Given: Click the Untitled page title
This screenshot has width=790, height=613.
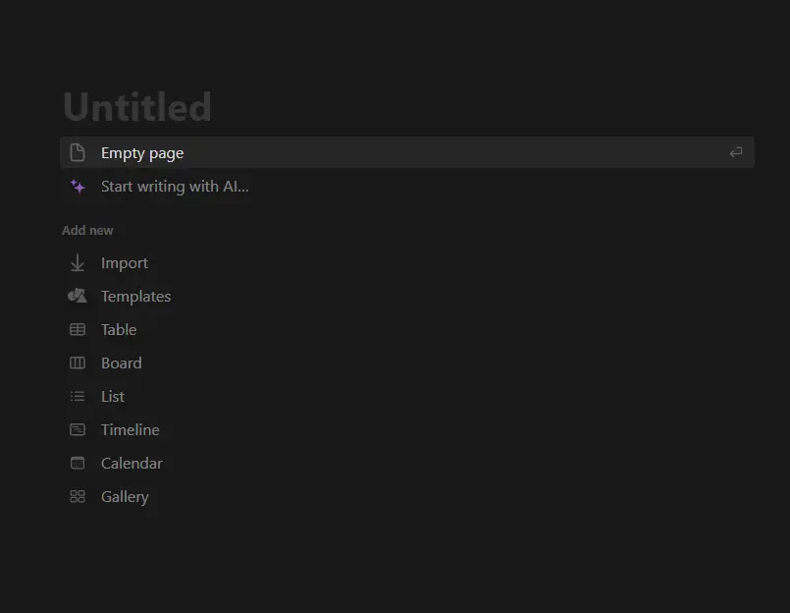Looking at the screenshot, I should [137, 106].
